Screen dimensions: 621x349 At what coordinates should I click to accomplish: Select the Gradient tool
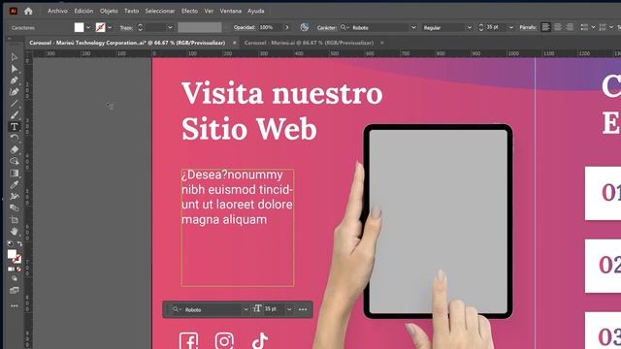pos(14,173)
